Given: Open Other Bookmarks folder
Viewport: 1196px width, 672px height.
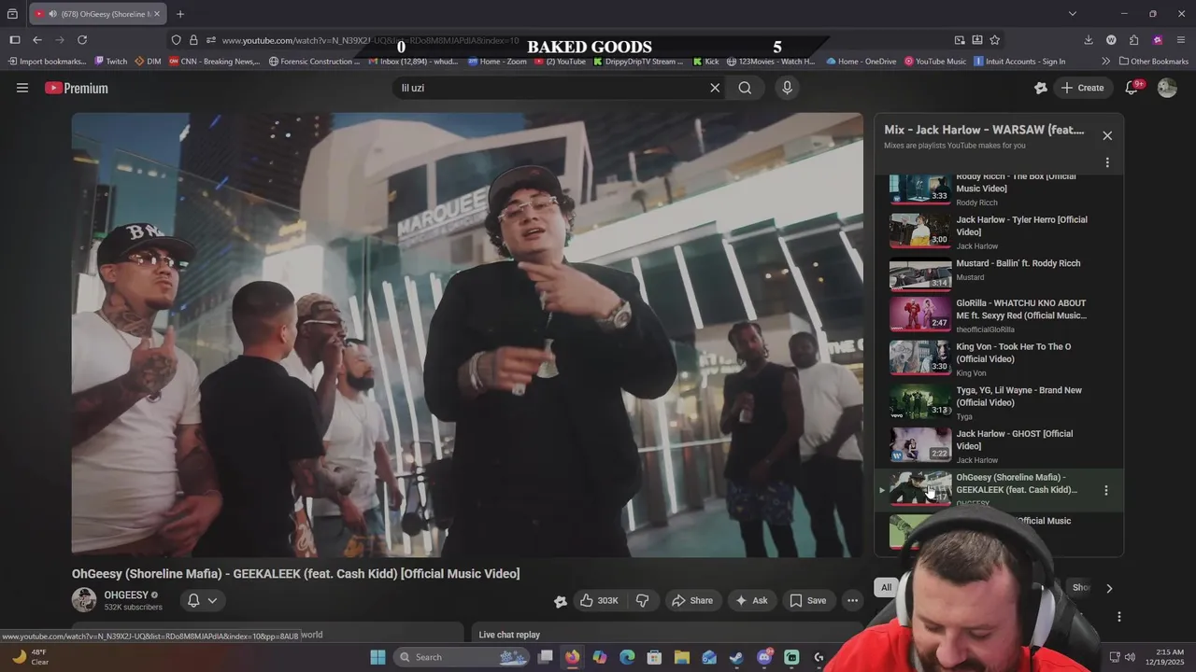Looking at the screenshot, I should (x=1153, y=62).
